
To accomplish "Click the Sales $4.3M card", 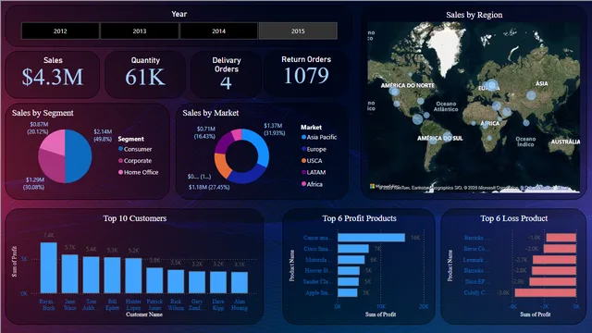I will [x=53, y=74].
